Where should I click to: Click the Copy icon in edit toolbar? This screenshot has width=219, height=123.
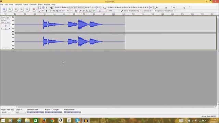(x=54, y=11)
